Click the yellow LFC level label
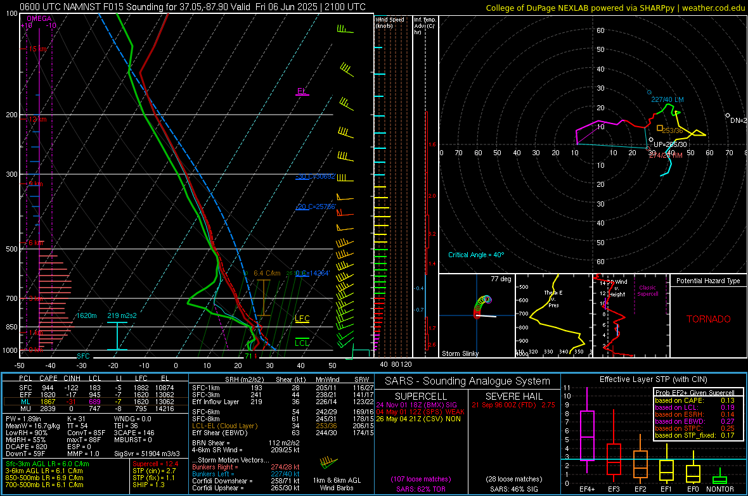This screenshot has width=748, height=496. tap(302, 319)
